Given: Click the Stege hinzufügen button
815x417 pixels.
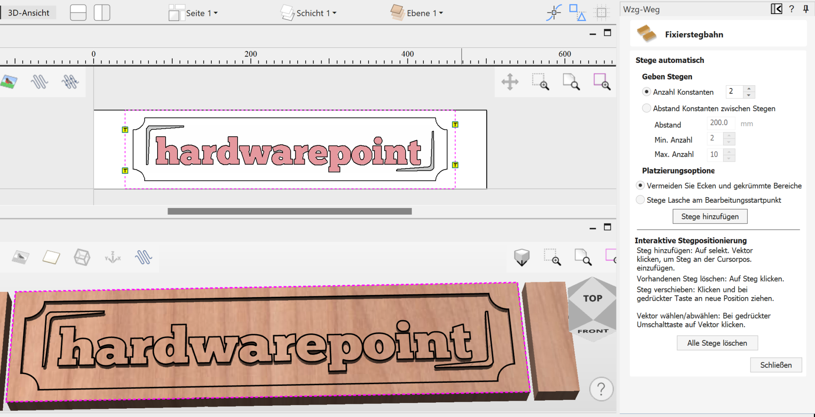Looking at the screenshot, I should [710, 217].
